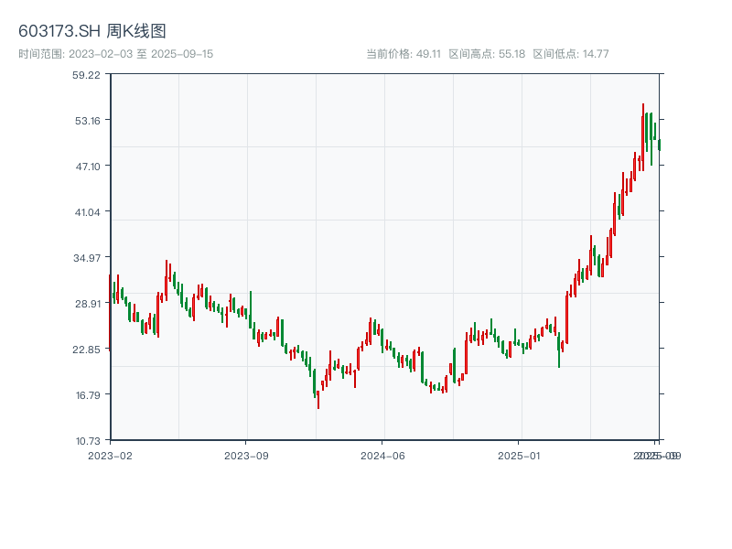
Task: Click the 59.22 y-axis price label
Action: coord(87,75)
